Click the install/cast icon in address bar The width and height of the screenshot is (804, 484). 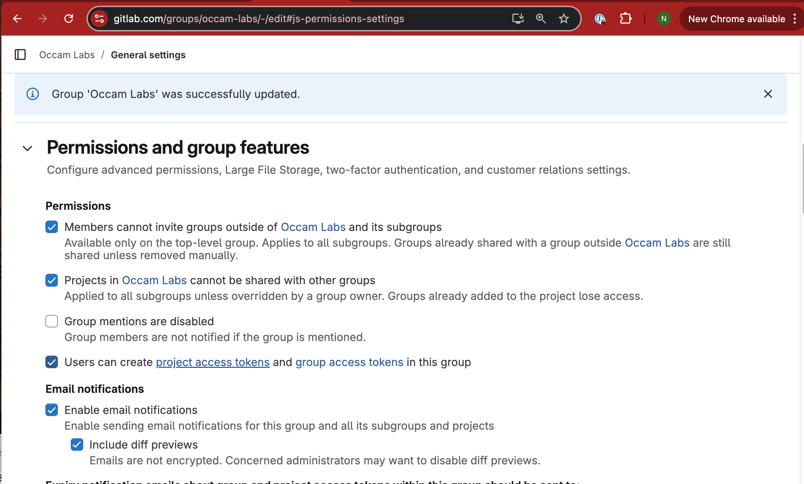coord(518,19)
